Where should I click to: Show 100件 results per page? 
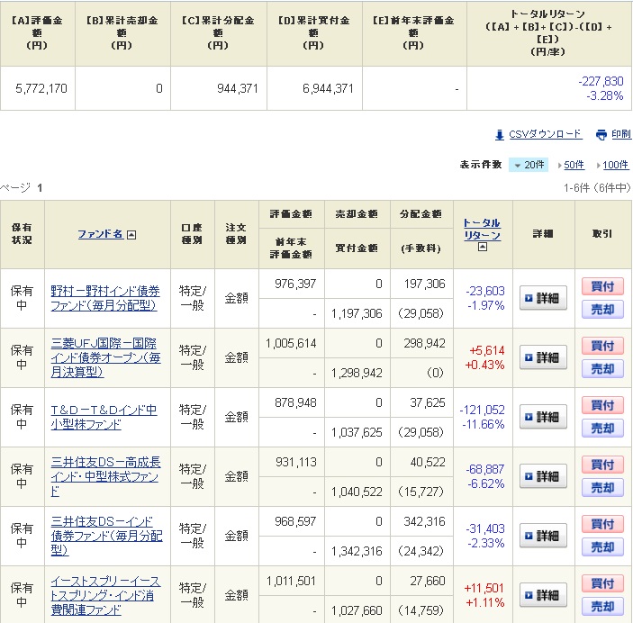tap(615, 165)
